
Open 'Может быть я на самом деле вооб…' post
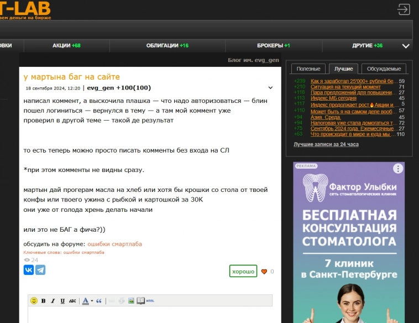[354, 112]
